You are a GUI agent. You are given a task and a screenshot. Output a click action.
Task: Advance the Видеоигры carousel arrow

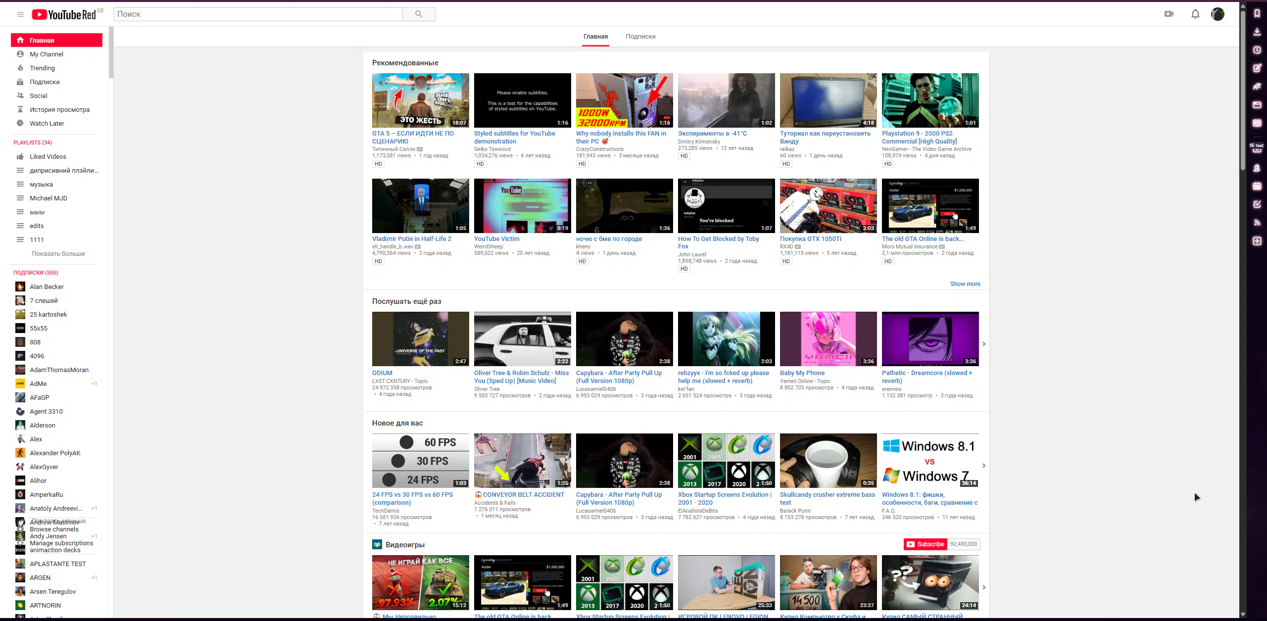click(x=984, y=587)
